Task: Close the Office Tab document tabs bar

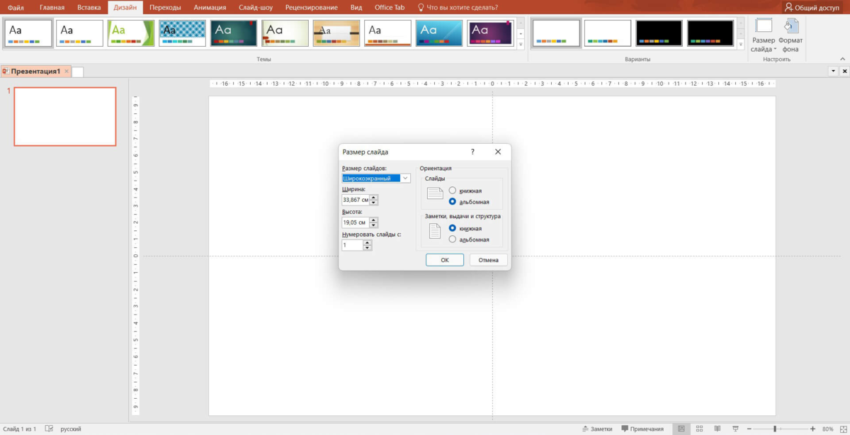Action: click(x=844, y=72)
